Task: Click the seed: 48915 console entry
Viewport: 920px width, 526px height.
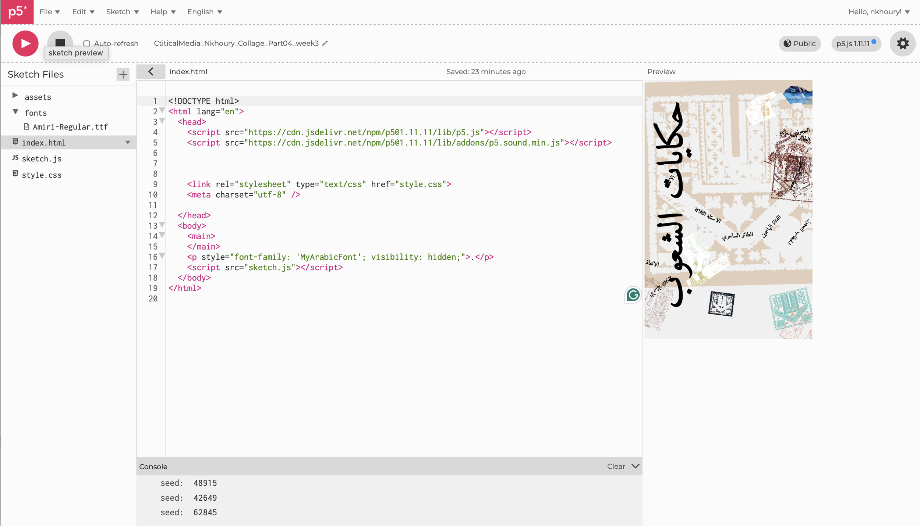Action: (188, 483)
